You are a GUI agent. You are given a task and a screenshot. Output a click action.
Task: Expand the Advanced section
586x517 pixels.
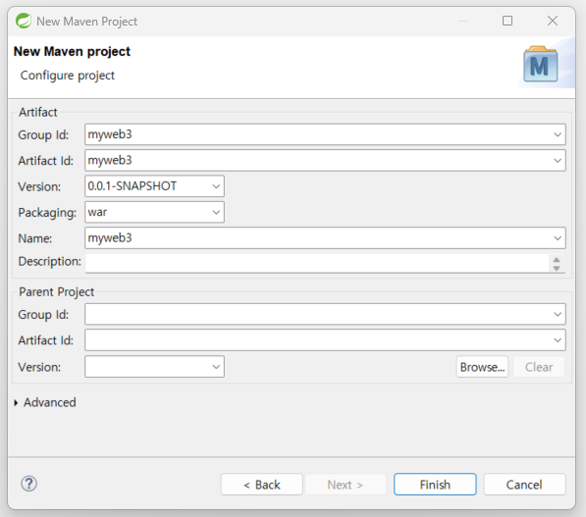(16, 402)
